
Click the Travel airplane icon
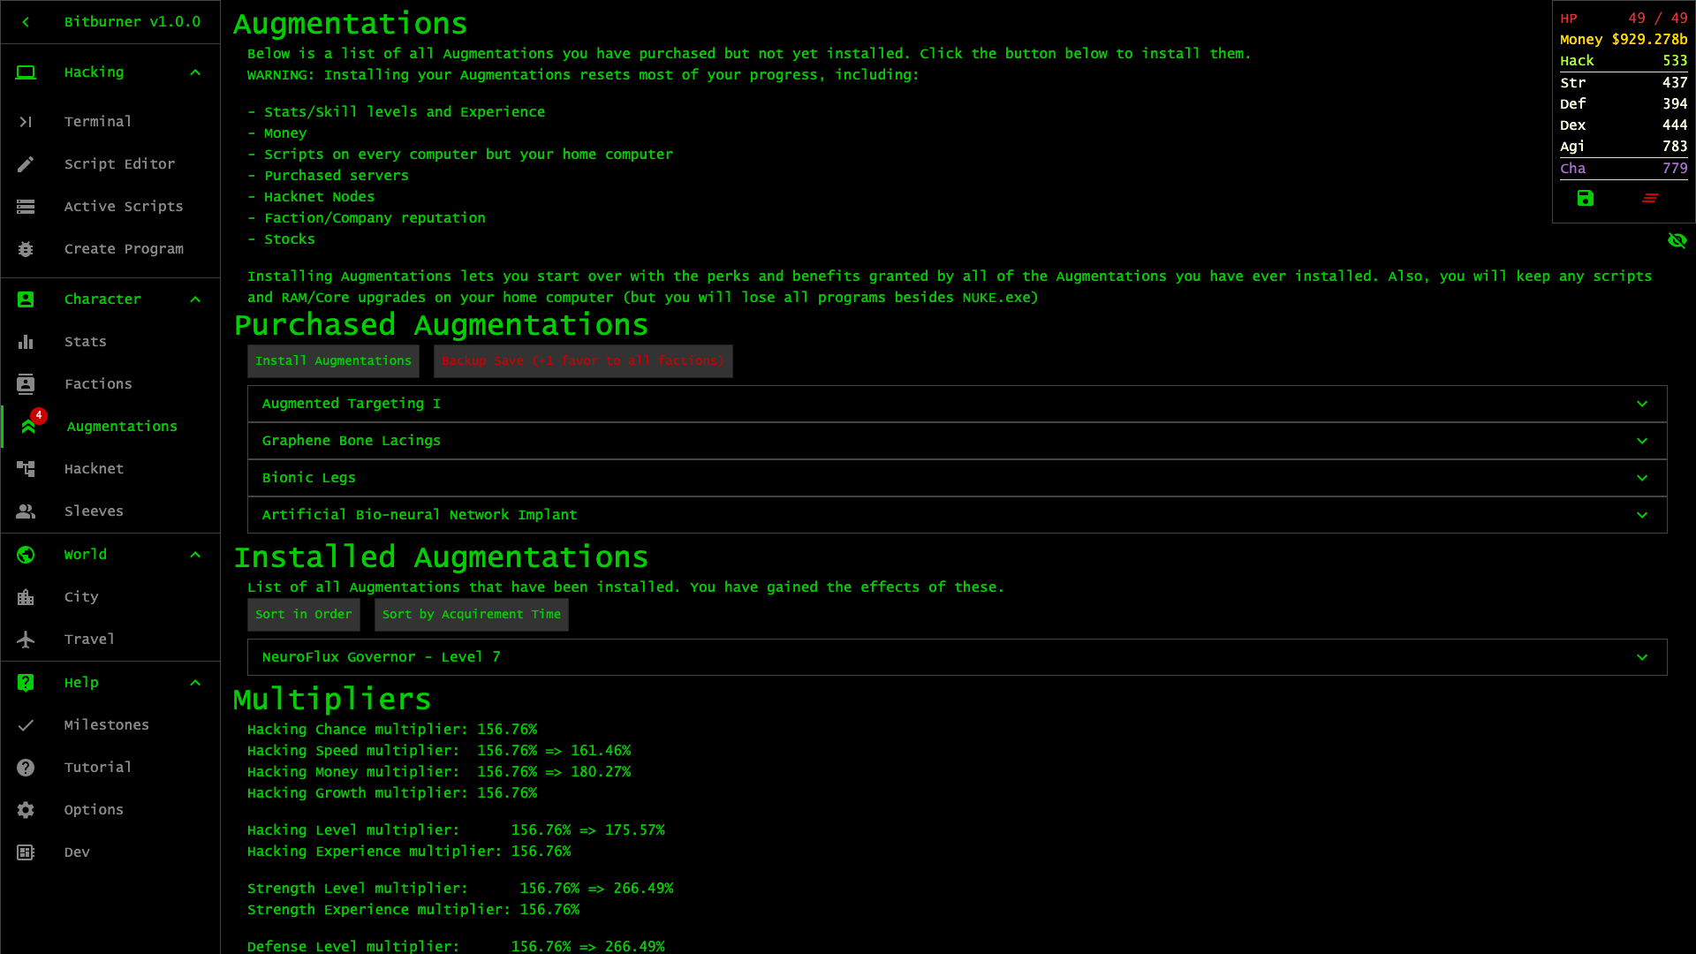coord(26,640)
